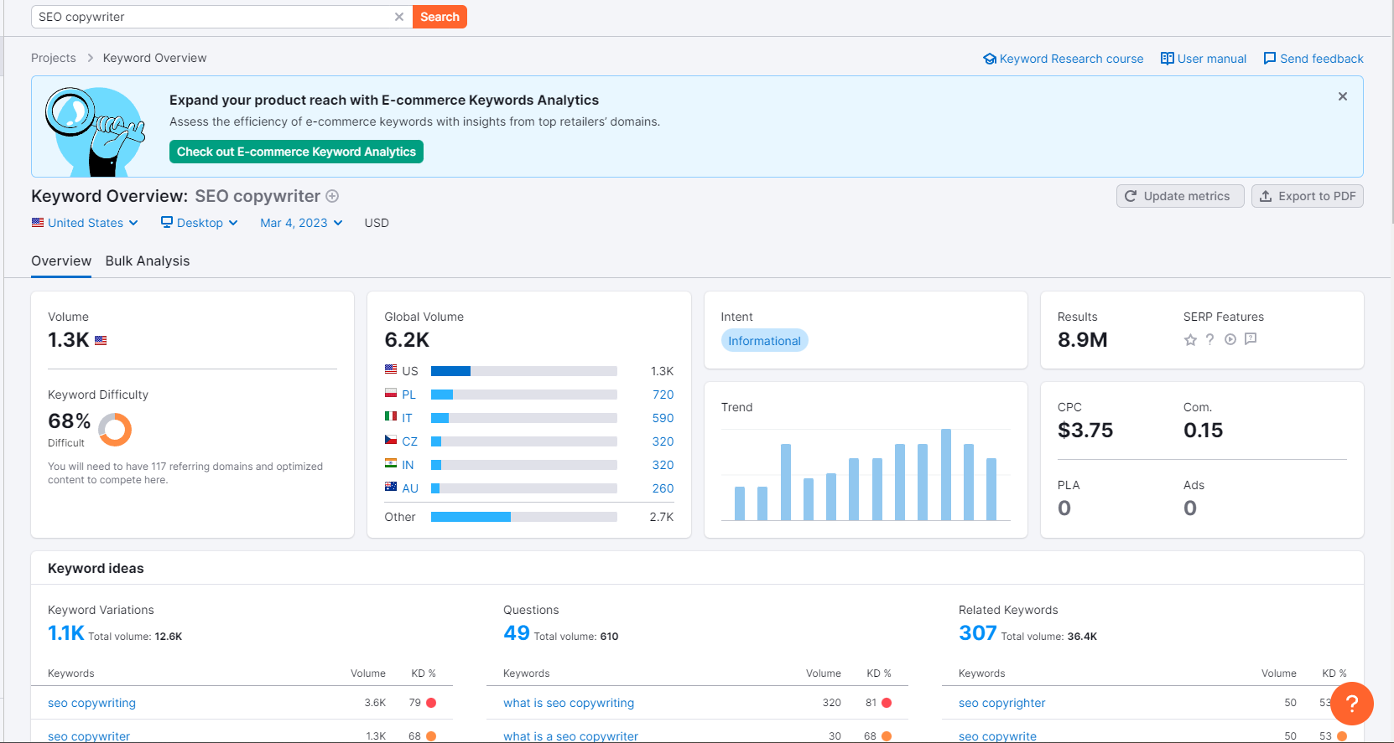Click the Informational intent badge

(x=764, y=341)
